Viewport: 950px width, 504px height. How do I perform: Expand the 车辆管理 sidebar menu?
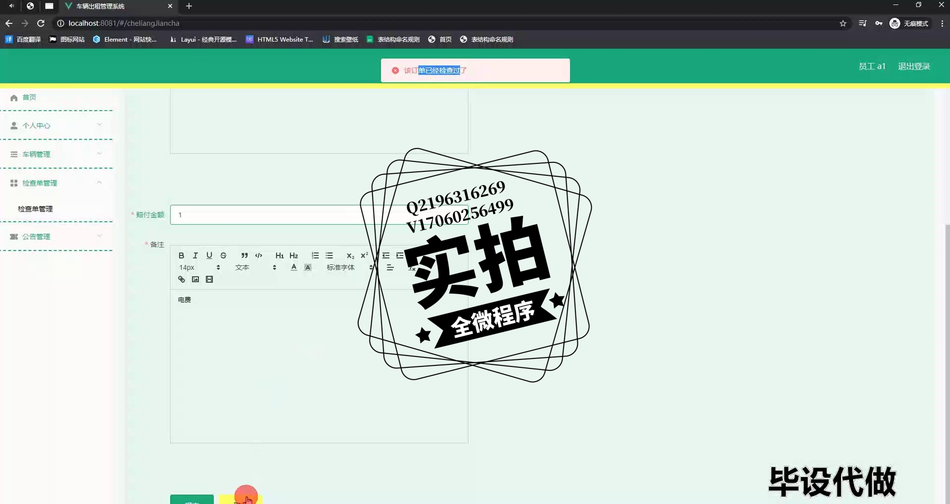pos(56,154)
